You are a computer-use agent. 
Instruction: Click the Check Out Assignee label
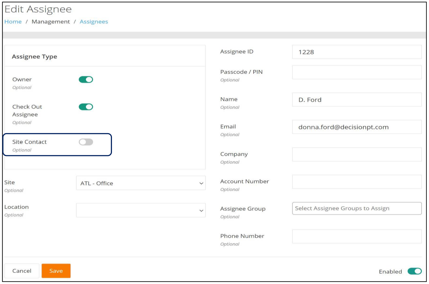coord(27,110)
